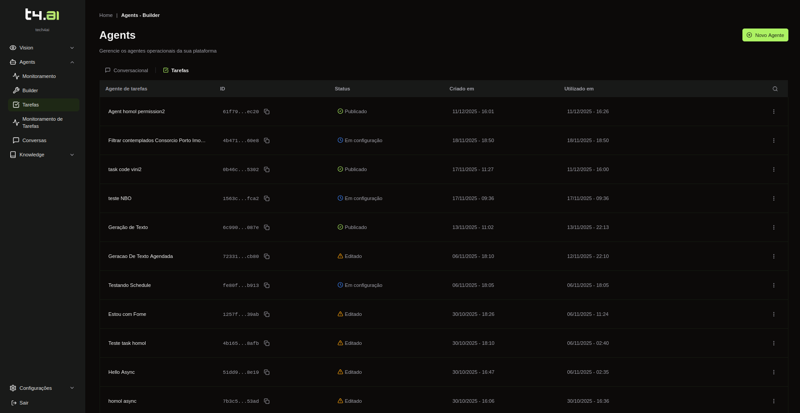Expand the Knowledge sidebar section
The height and width of the screenshot is (413, 800).
[x=42, y=155]
